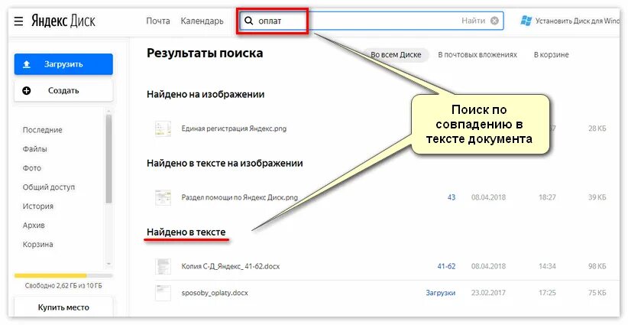Open the Календарь link
Image resolution: width=628 pixels, height=325 pixels.
click(x=202, y=21)
